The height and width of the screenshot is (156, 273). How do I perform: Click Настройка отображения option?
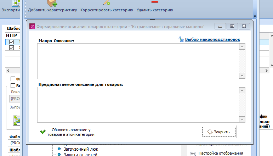(221, 154)
